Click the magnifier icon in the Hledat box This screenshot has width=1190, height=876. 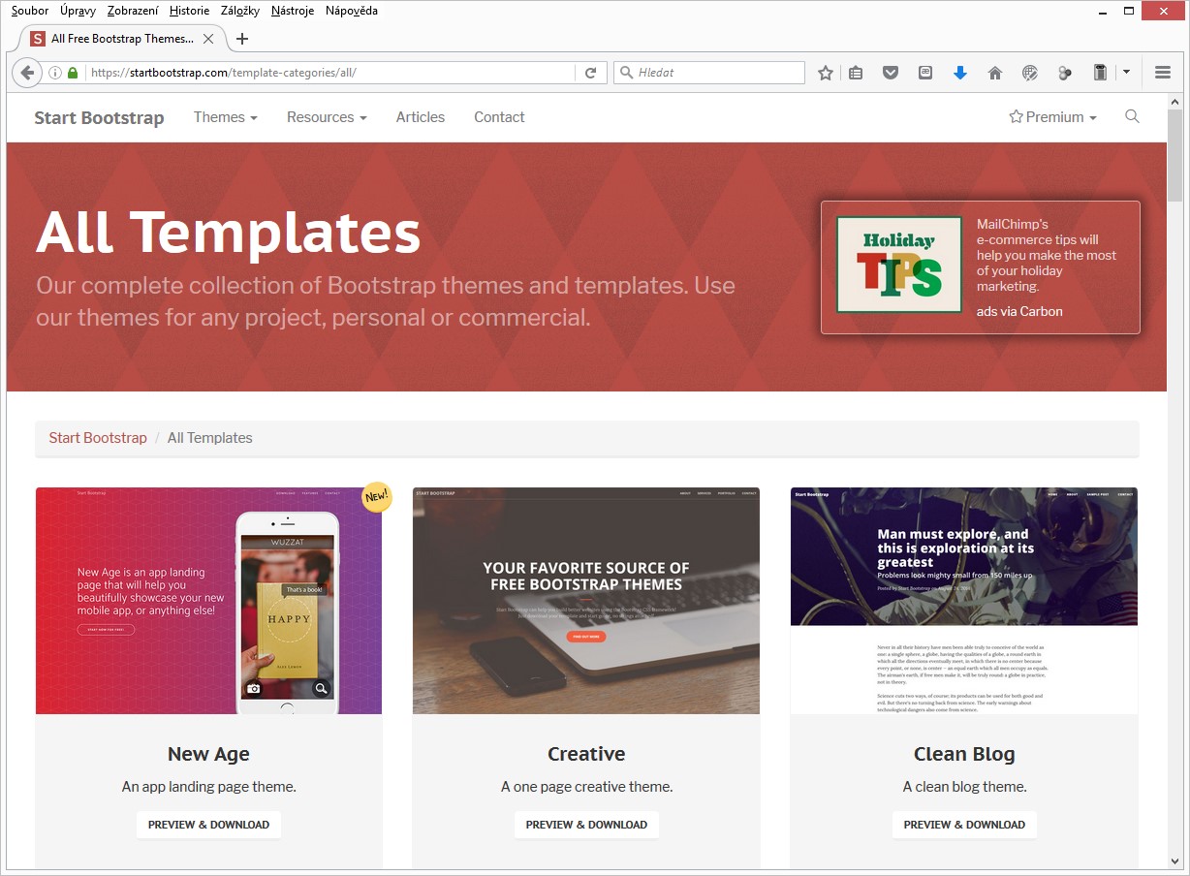coord(627,73)
